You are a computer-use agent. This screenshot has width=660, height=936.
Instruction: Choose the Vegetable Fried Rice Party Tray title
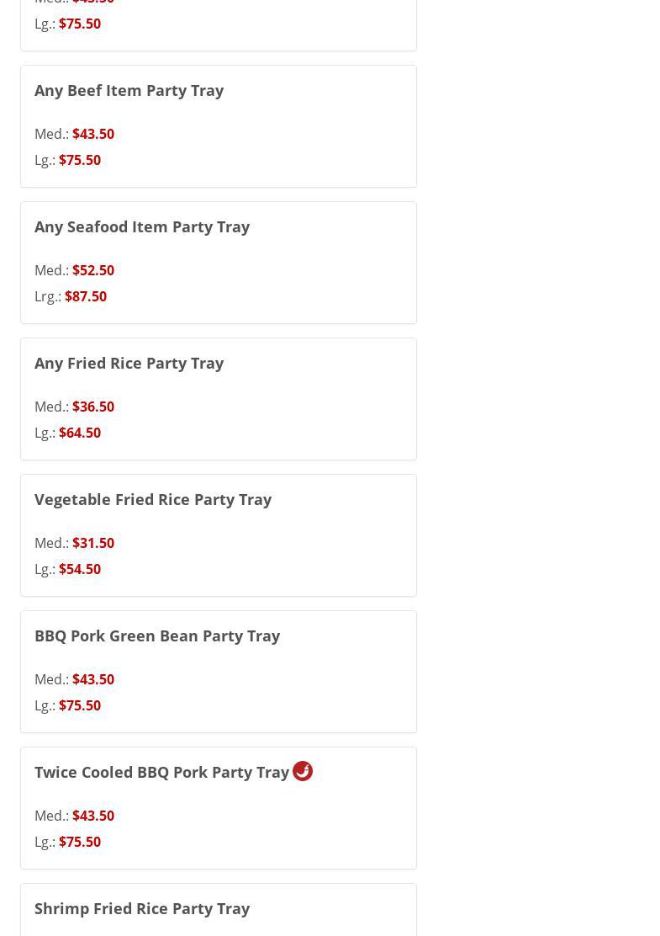tap(153, 499)
